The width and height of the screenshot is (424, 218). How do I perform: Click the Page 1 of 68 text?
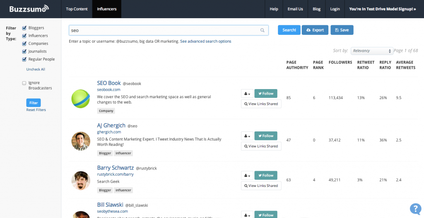406,51
